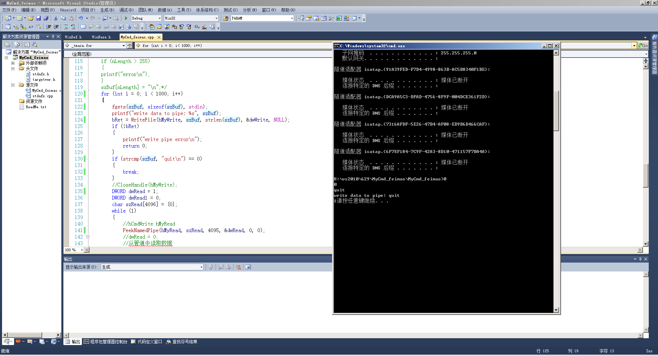Viewport: 658px width, 356px height.
Task: Collapse the 源文件 folder node
Action: click(13, 85)
